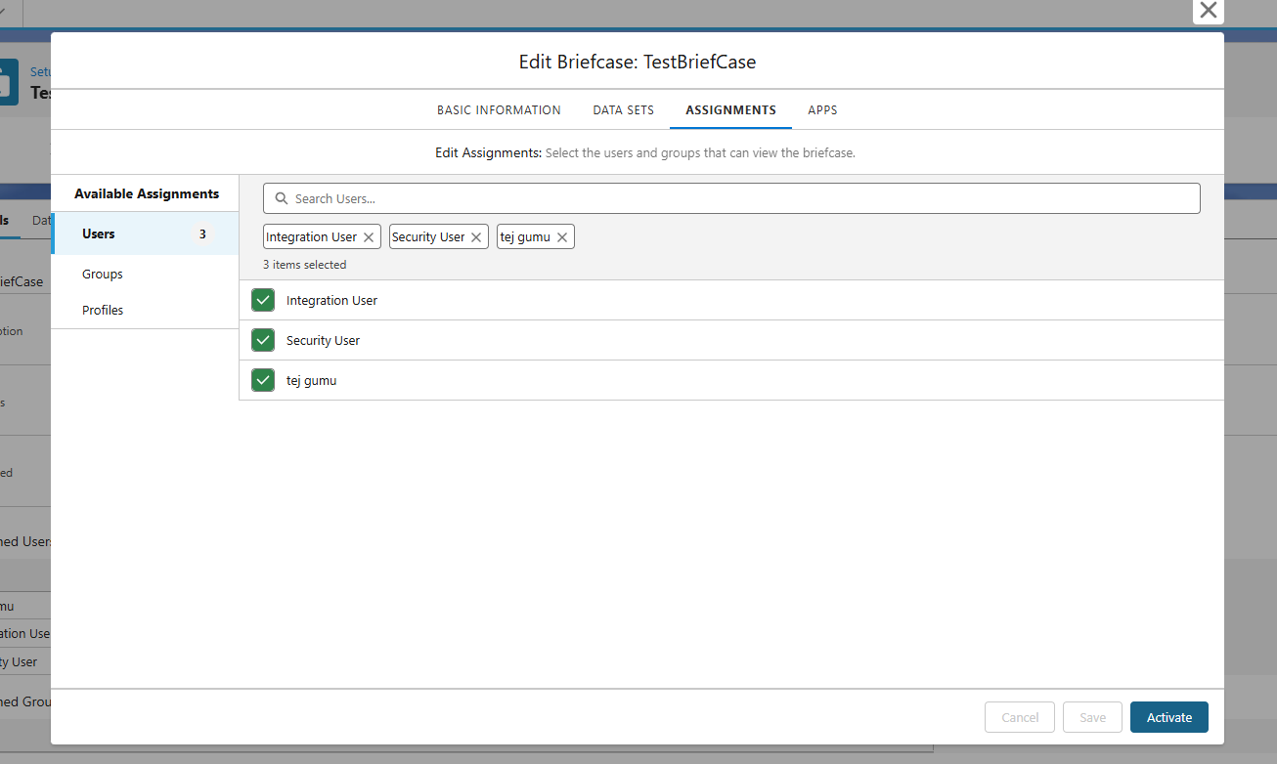Viewport: 1277px width, 764px height.
Task: Remove the Integration User pill
Action: pos(369,237)
